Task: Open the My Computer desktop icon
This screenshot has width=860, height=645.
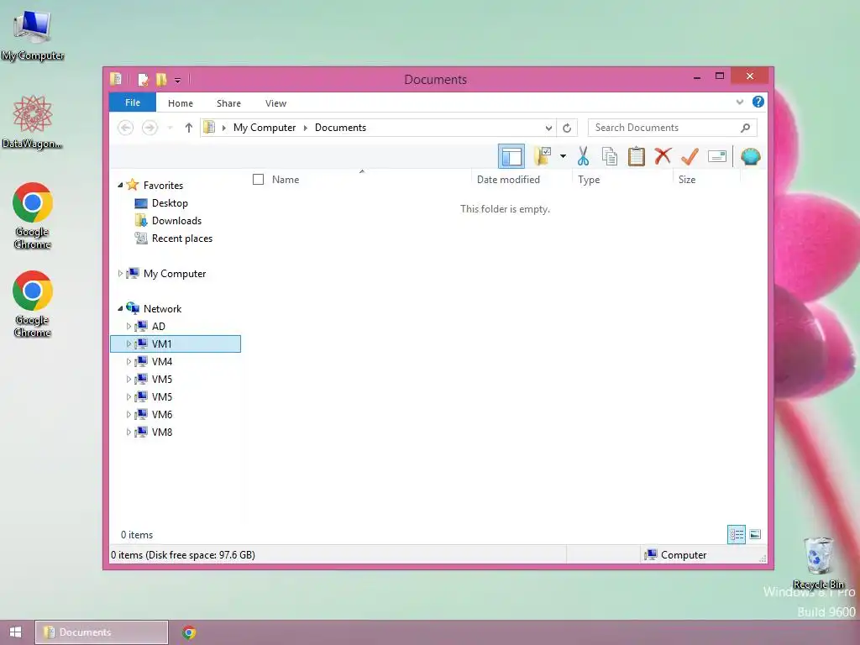Action: coord(33,34)
